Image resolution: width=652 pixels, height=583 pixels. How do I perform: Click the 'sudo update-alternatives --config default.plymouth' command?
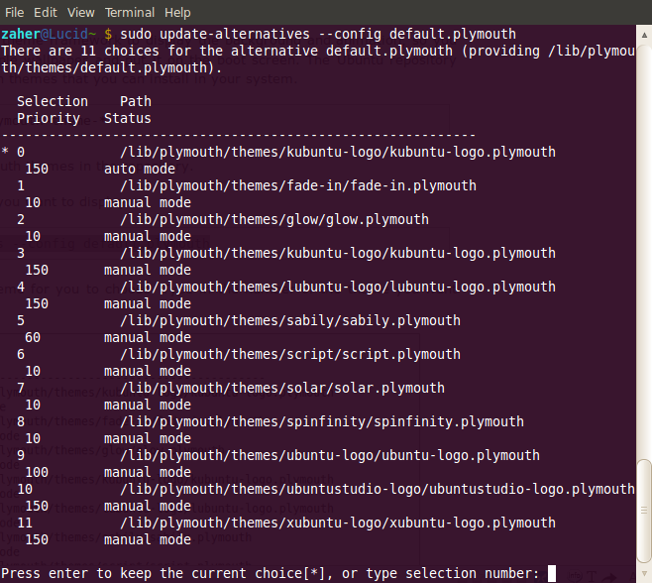coord(318,34)
